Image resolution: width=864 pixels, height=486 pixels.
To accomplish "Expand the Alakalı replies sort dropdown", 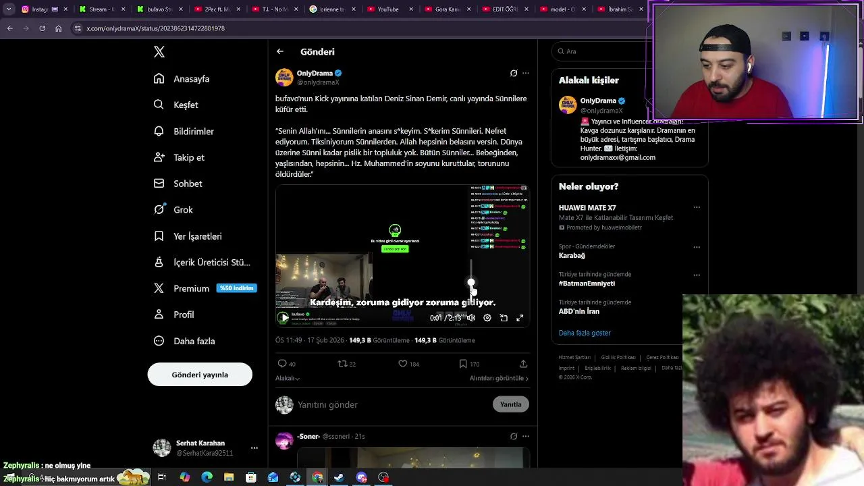I will (288, 378).
